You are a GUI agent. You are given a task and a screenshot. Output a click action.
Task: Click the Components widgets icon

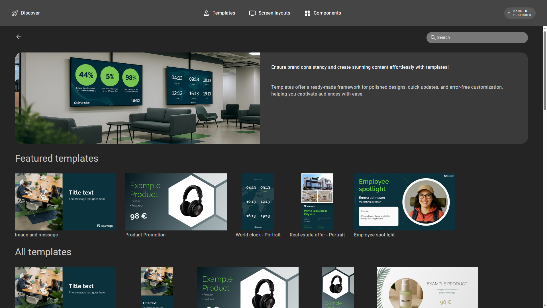tap(307, 13)
